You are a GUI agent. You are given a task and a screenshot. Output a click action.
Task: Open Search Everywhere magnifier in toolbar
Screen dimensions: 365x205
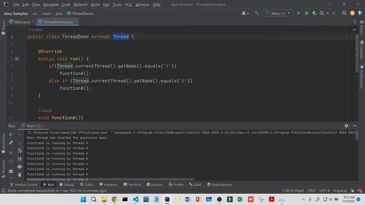[x=344, y=13]
